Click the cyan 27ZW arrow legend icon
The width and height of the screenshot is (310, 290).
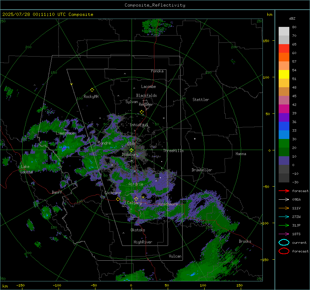(284, 217)
